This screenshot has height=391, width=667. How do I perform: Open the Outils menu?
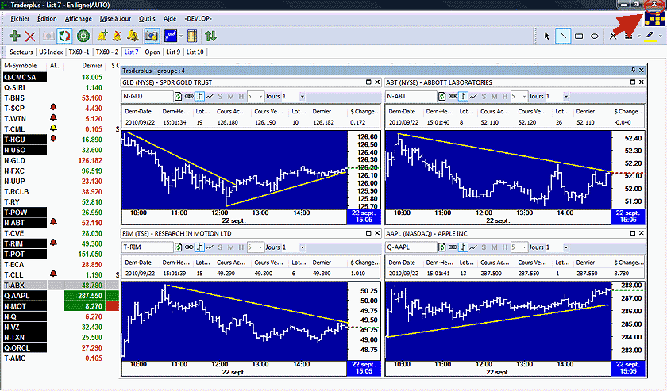click(x=147, y=19)
